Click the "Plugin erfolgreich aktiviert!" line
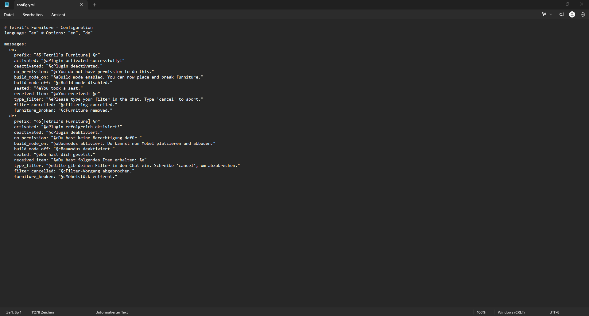This screenshot has height=316, width=589. 68,127
